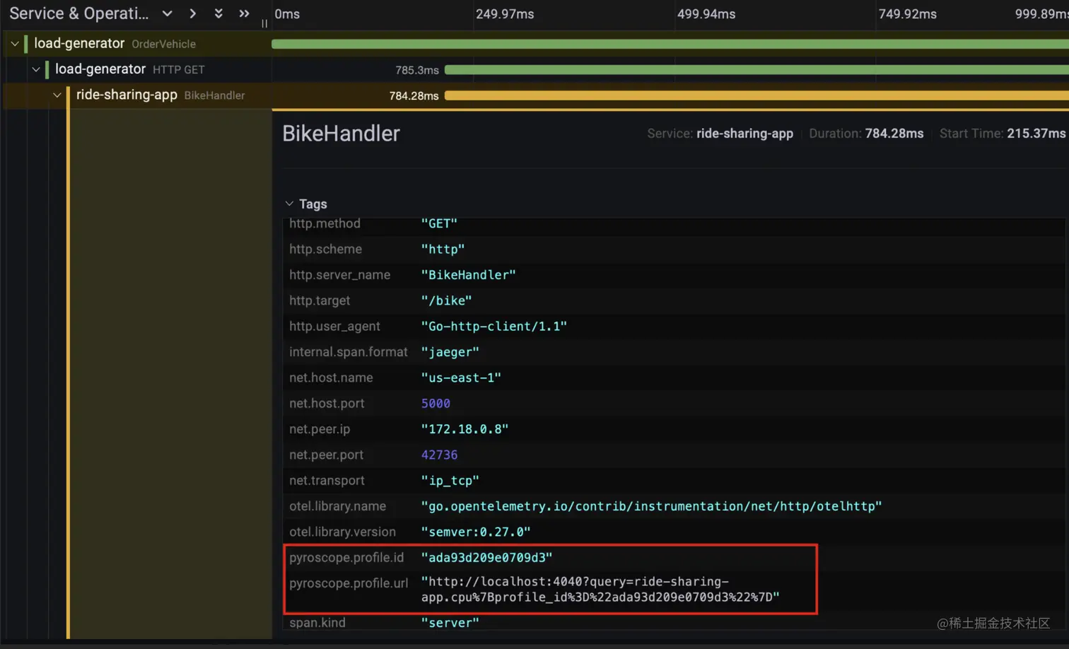Click the http.scheme tag key
This screenshot has height=649, width=1069.
[x=325, y=249]
